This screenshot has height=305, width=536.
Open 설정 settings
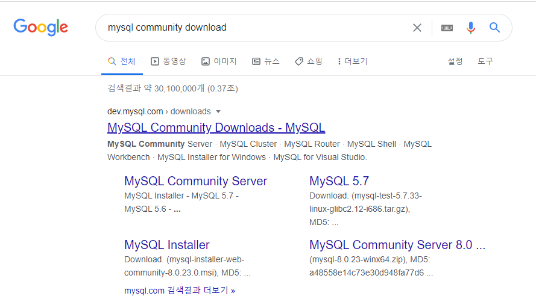455,61
